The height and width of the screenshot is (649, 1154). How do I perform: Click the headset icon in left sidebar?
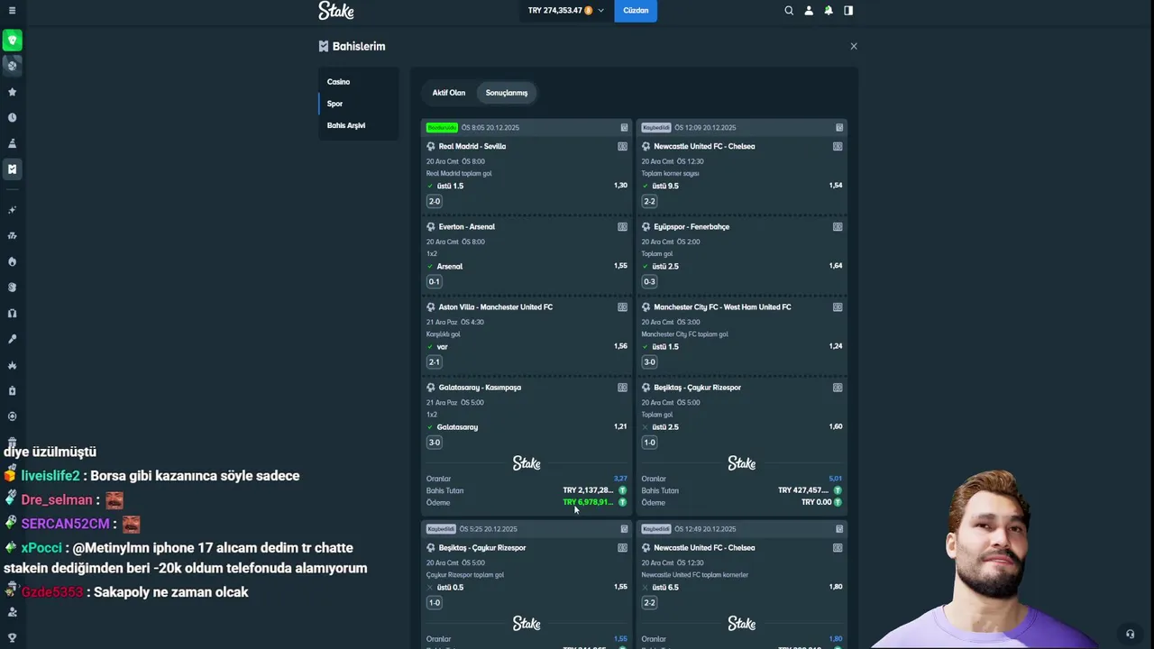point(12,313)
